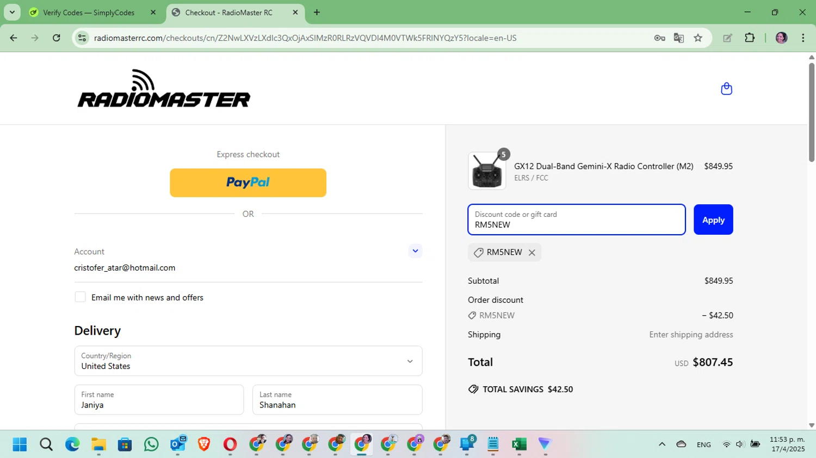The image size is (816, 458).
Task: Click the page vertical scrollbar
Action: click(812, 112)
